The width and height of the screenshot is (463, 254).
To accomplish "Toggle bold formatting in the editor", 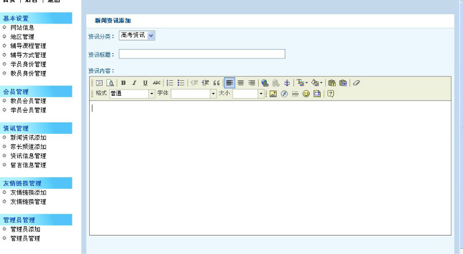I will click(x=123, y=83).
